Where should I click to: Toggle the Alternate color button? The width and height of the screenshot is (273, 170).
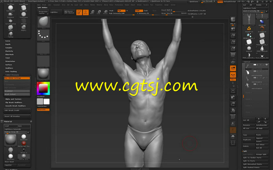pyautogui.click(x=43, y=109)
